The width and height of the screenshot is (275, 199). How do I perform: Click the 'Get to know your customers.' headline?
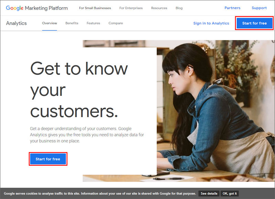(x=79, y=90)
